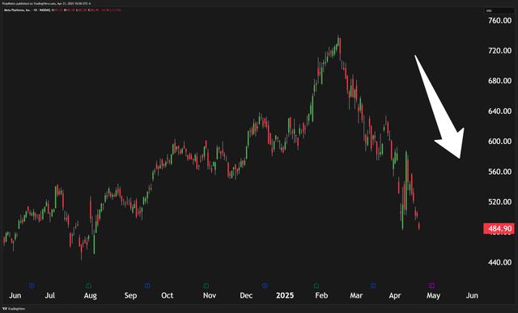Click the 'Sep' time axis label
Viewport: 518px width, 313px height.
[x=130, y=296]
